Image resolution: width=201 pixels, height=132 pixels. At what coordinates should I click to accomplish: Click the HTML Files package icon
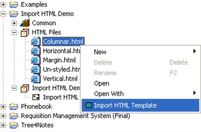[25, 33]
